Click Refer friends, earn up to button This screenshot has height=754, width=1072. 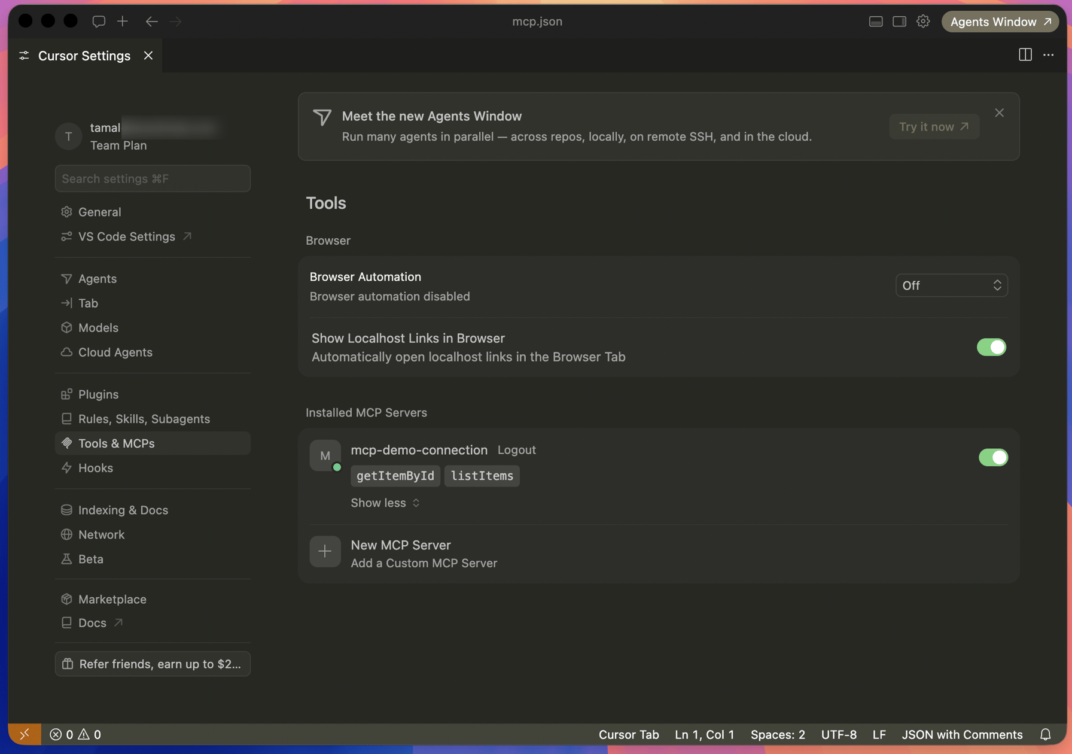click(x=153, y=664)
